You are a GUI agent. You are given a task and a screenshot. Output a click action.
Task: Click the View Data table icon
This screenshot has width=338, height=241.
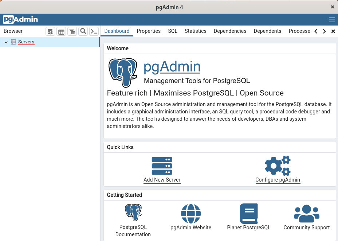(61, 31)
